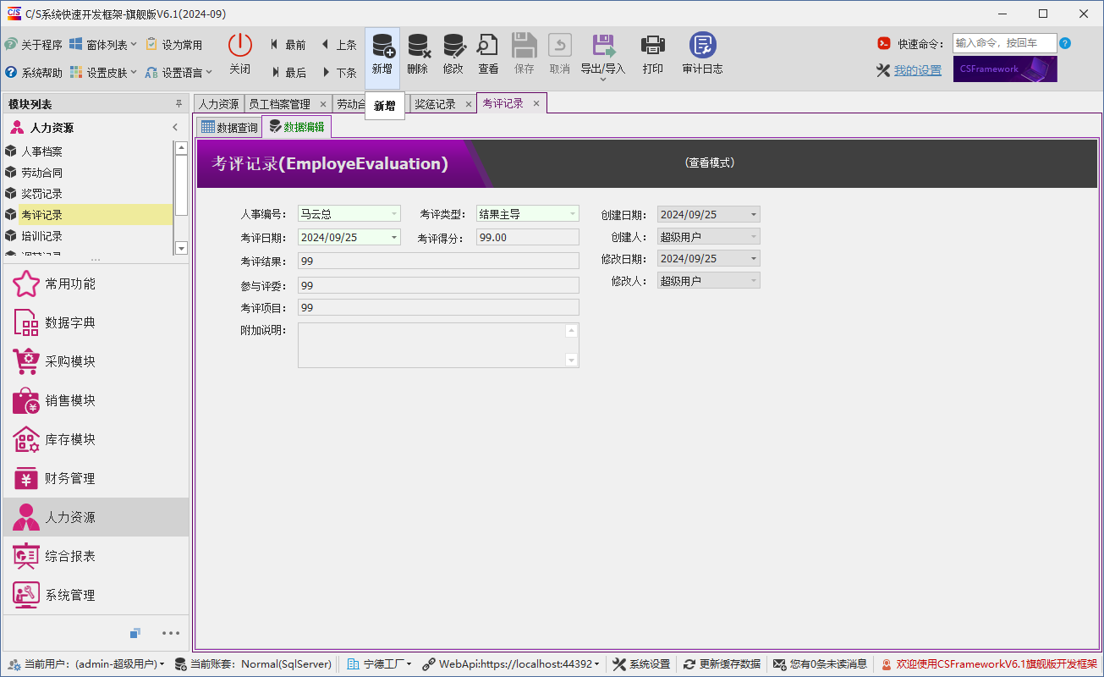Open 人事档案 in module list
The width and height of the screenshot is (1104, 677).
click(88, 151)
